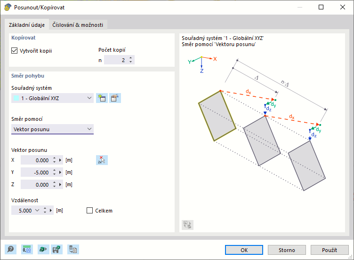
Task: Click the image toggle icon below diagram
Action: pyautogui.click(x=187, y=225)
